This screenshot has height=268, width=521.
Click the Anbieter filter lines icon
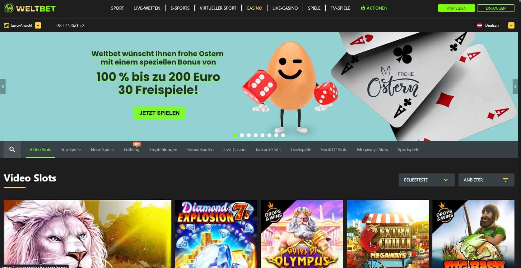click(x=505, y=180)
